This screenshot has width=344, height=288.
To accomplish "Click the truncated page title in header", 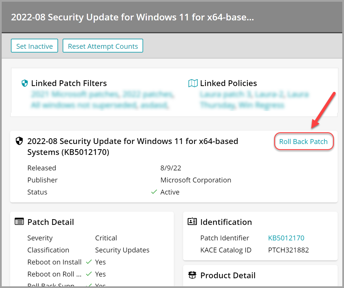I will [132, 17].
